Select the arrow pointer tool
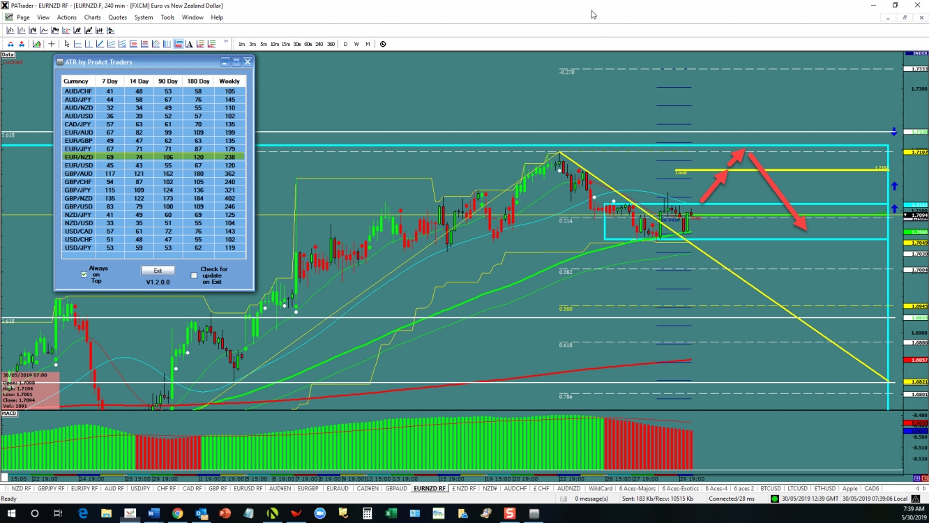Image resolution: width=929 pixels, height=523 pixels. click(67, 44)
